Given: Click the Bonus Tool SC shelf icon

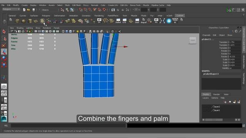Looking at the screenshot, I should coord(175,21).
